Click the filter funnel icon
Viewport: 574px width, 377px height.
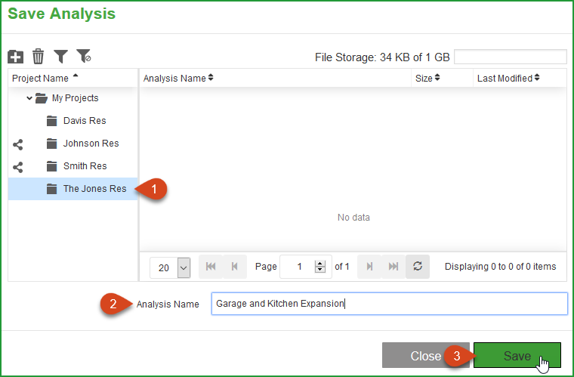pyautogui.click(x=60, y=57)
